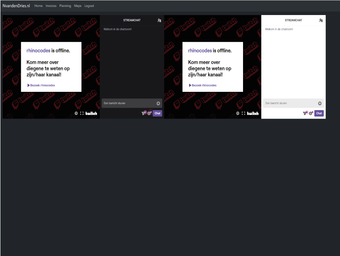The image size is (340, 256).
Task: Open settings gear in right stream player
Action: [238, 113]
